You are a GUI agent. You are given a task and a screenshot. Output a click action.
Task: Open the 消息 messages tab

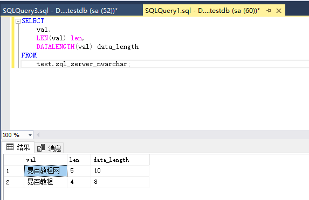pyautogui.click(x=49, y=148)
